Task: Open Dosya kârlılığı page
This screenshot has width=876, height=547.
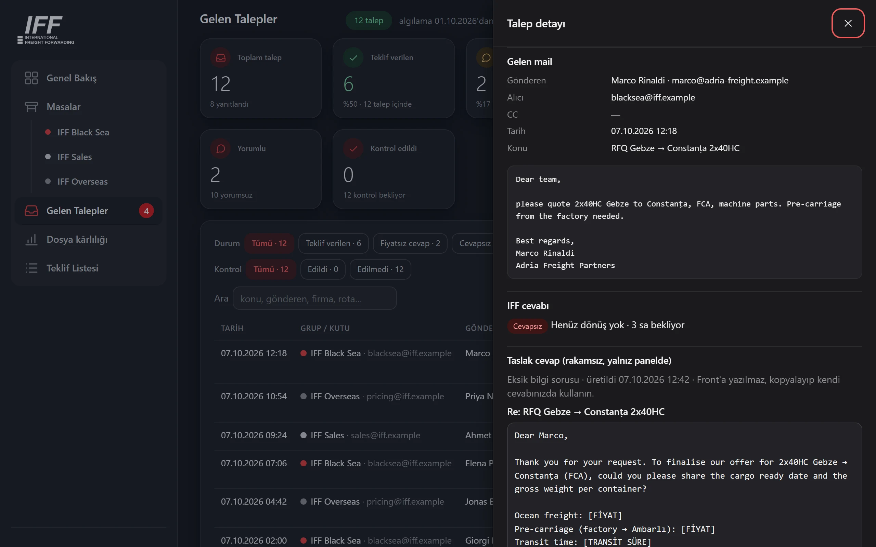Action: click(88, 239)
